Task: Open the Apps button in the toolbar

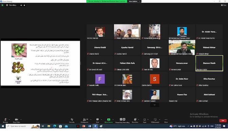Action: [145, 120]
